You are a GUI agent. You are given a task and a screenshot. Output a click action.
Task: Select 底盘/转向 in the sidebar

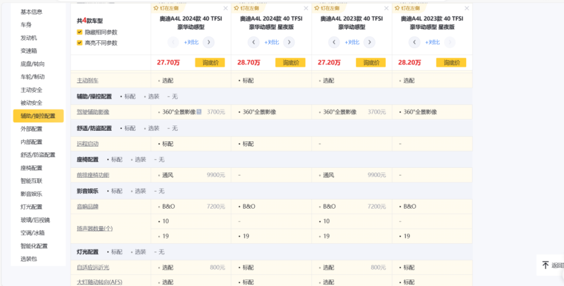32,64
